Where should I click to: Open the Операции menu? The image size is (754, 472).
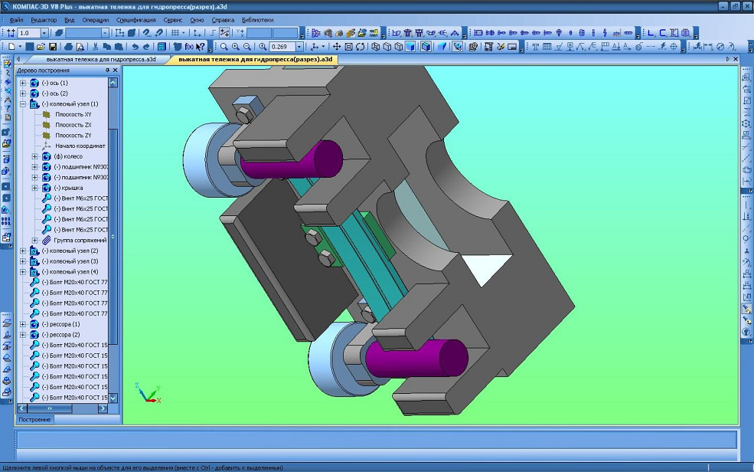click(x=95, y=19)
